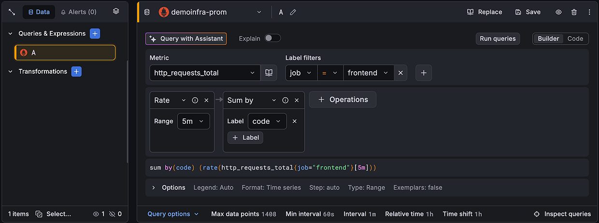Switch to the Alerts (0) tab
Viewport: 599px width, 223px height.
(x=78, y=12)
